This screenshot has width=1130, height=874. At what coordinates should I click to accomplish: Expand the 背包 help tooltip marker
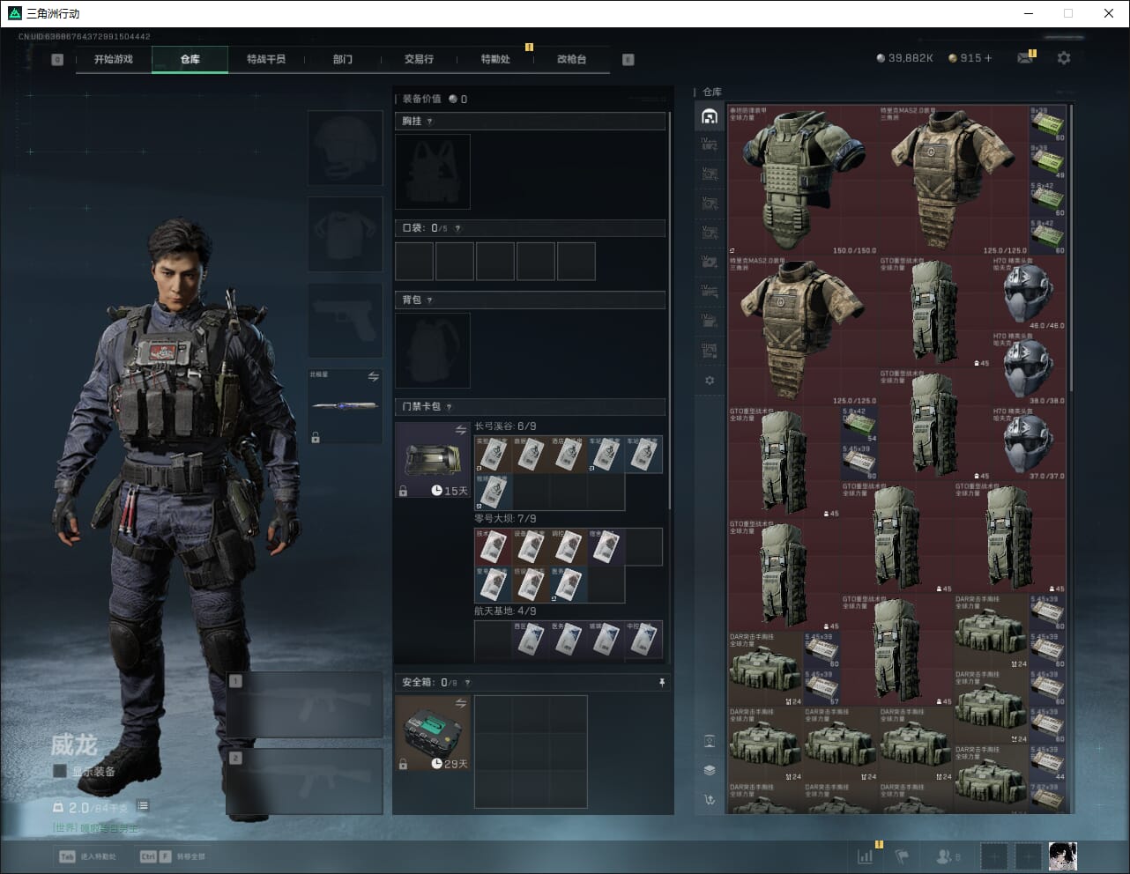click(x=430, y=300)
